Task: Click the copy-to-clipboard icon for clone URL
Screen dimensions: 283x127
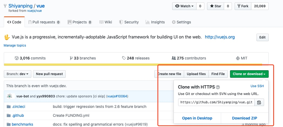Action: pyautogui.click(x=259, y=103)
